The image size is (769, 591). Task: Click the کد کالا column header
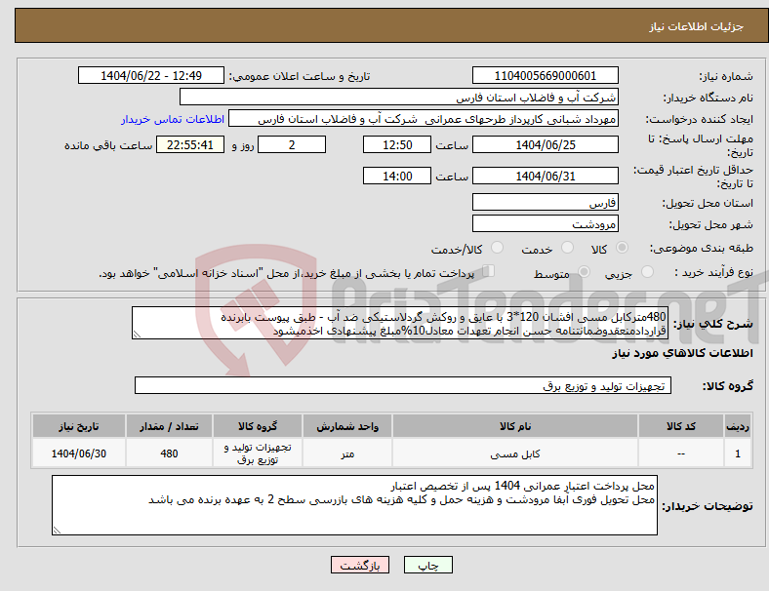point(681,426)
